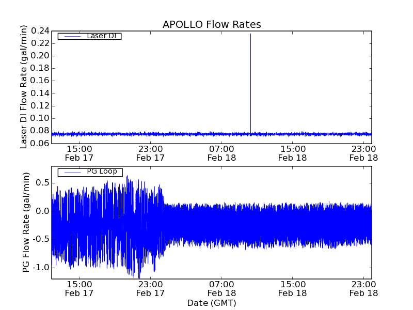Screen dimensions: 413x310
Task: Select the 0.18 y-axis tick label
Action: (40, 68)
